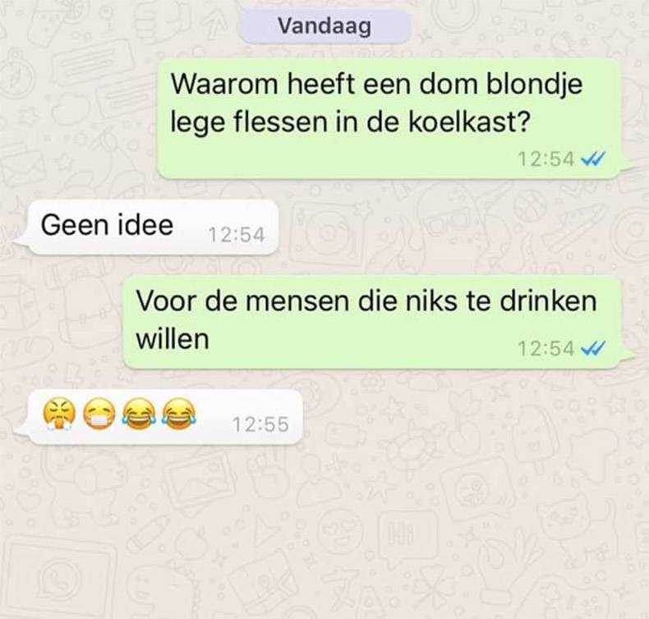The height and width of the screenshot is (619, 649).
Task: Click the word "willen" in the punchline
Action: tap(173, 339)
